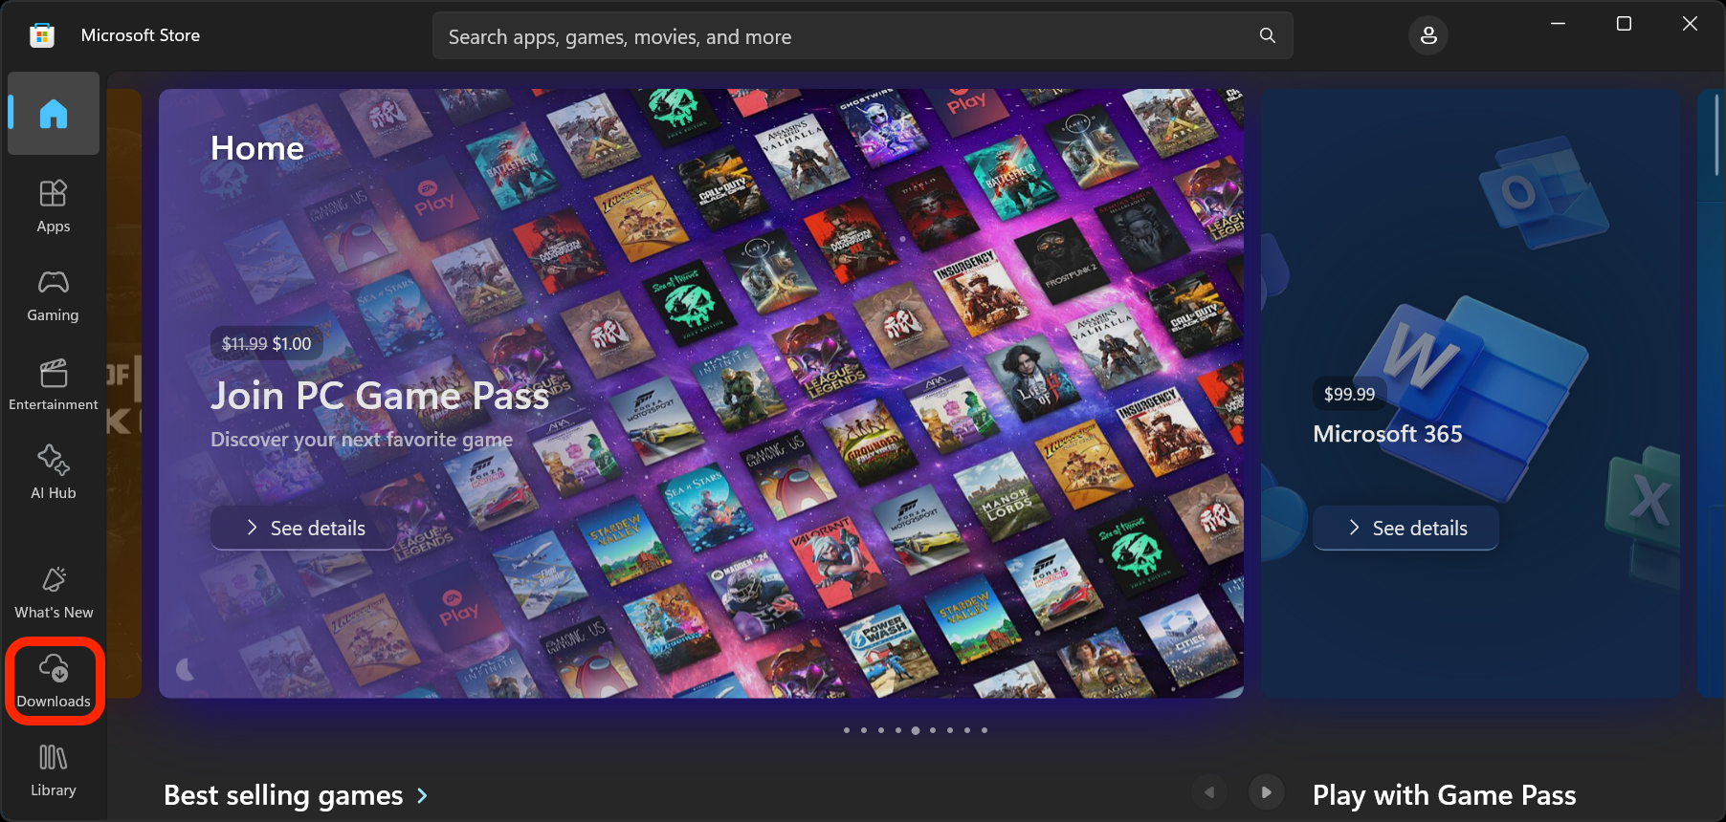This screenshot has width=1726, height=822.
Task: Click the Play with Game Pass heading
Action: point(1444,795)
